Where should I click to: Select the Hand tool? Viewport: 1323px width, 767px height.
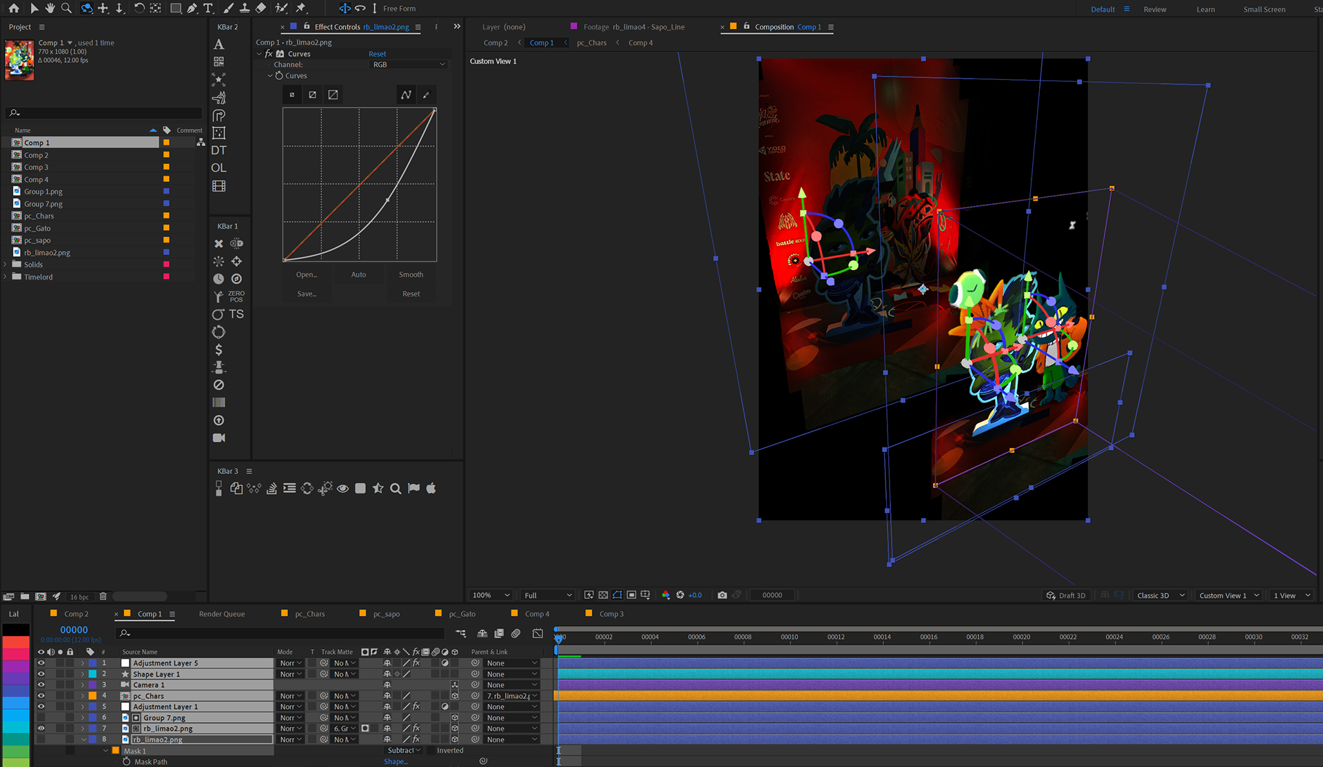point(50,8)
